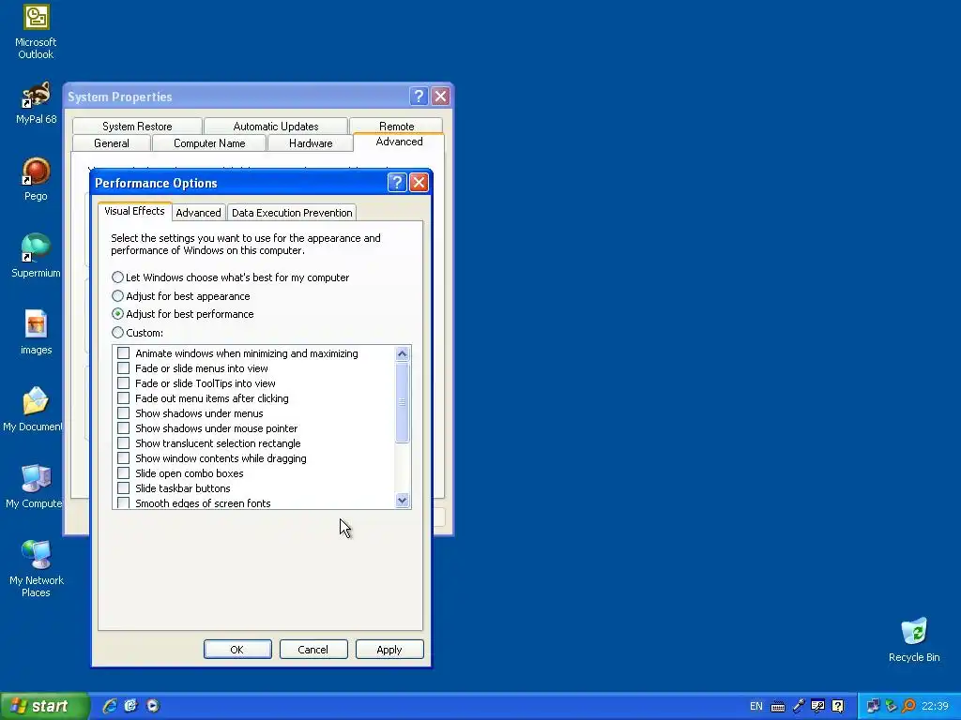Open Remote tab in System Properties
Image resolution: width=961 pixels, height=720 pixels.
pyautogui.click(x=397, y=127)
